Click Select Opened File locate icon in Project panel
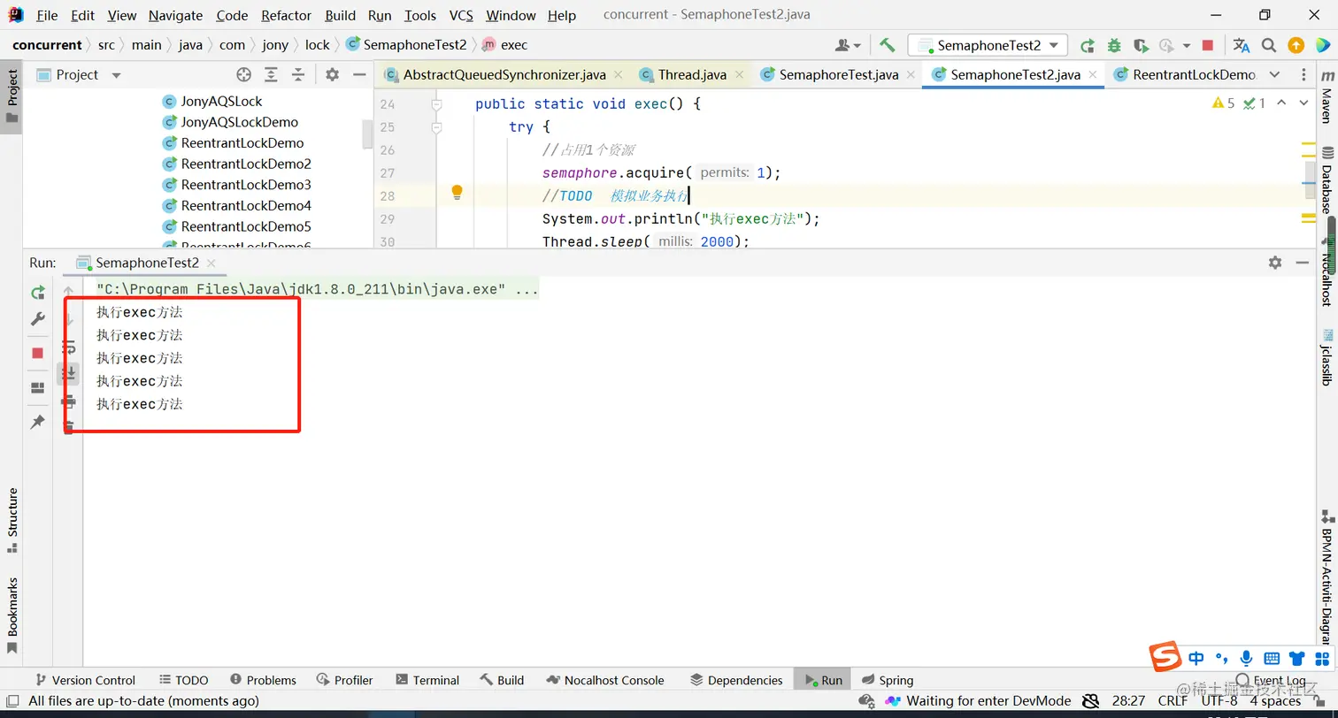Screen dimensions: 1338x718 tap(243, 75)
